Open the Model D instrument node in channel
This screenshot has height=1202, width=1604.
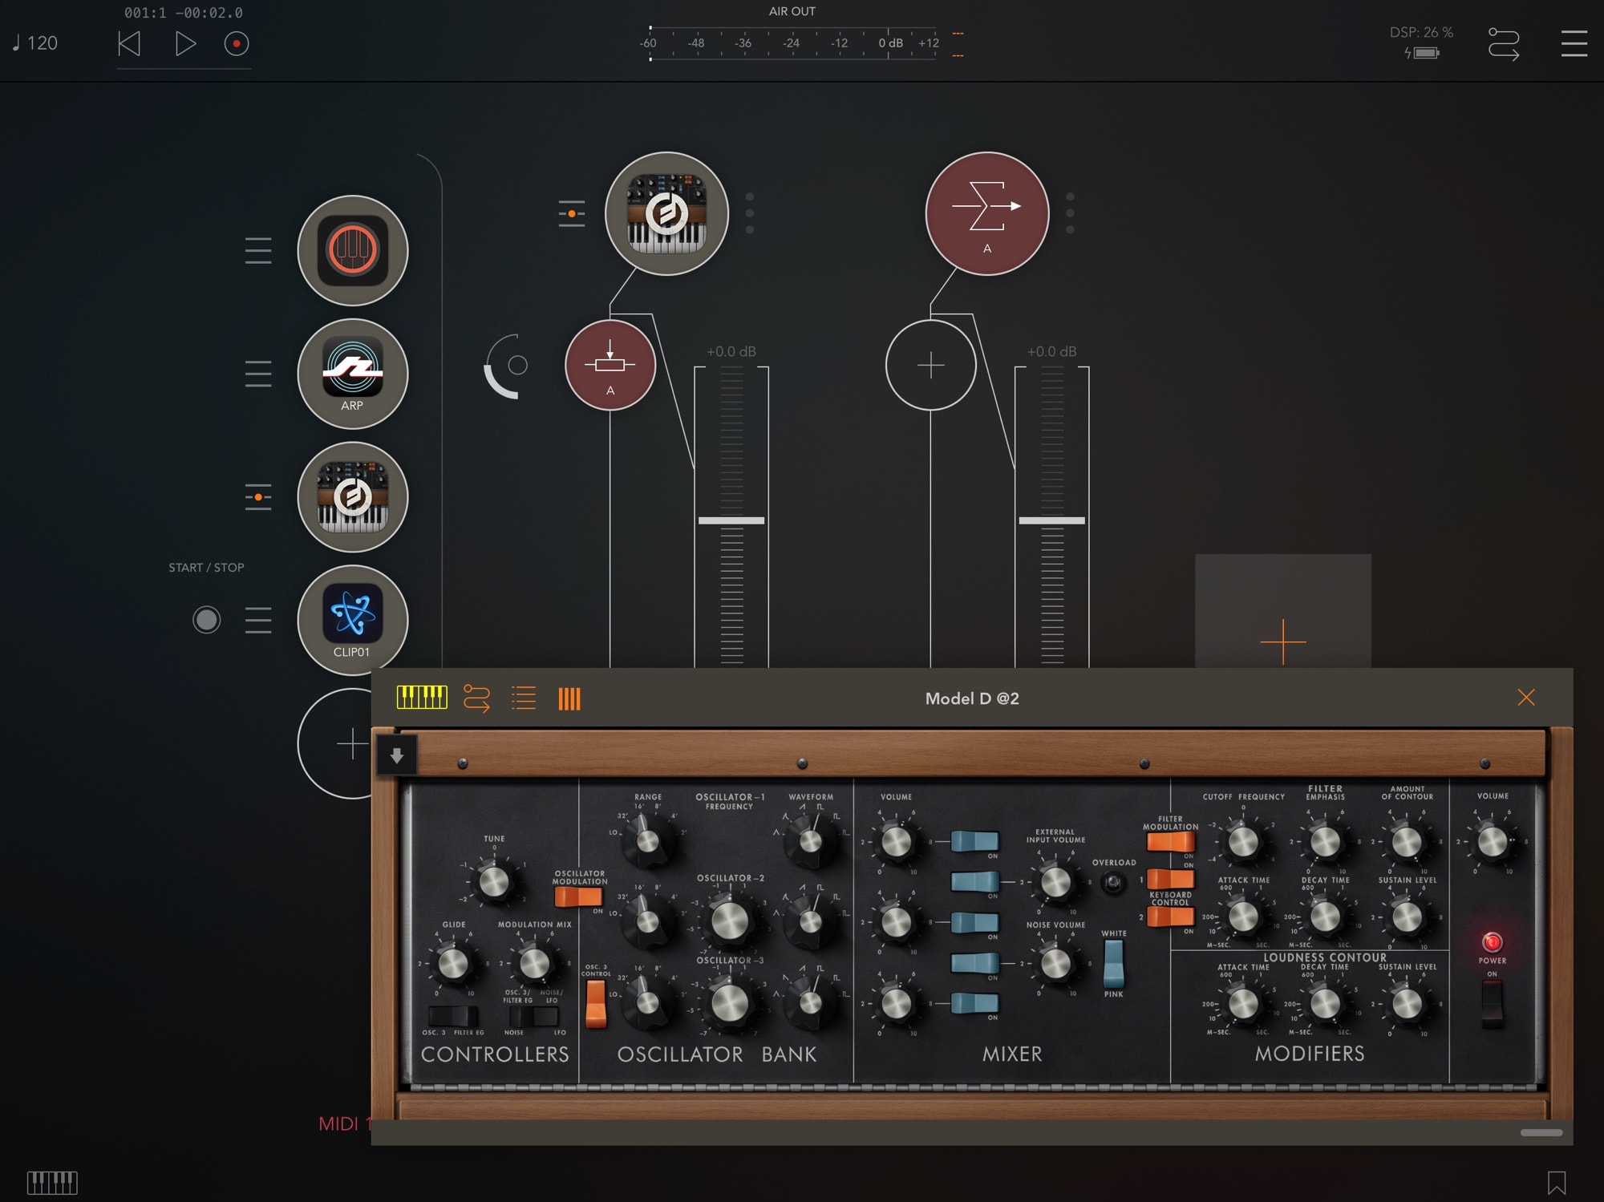tap(666, 213)
